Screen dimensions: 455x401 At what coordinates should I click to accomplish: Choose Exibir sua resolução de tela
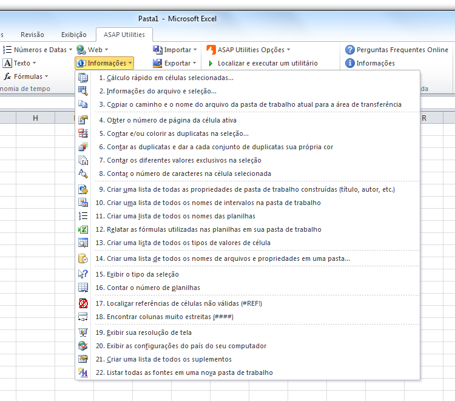click(x=248, y=332)
